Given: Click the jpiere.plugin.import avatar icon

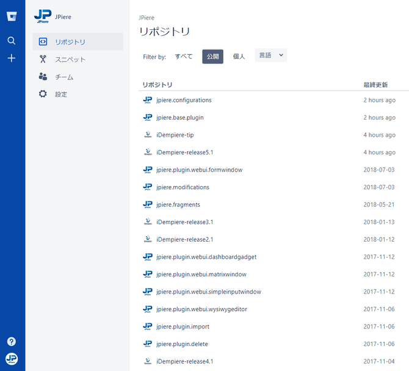Looking at the screenshot, I should tap(148, 326).
